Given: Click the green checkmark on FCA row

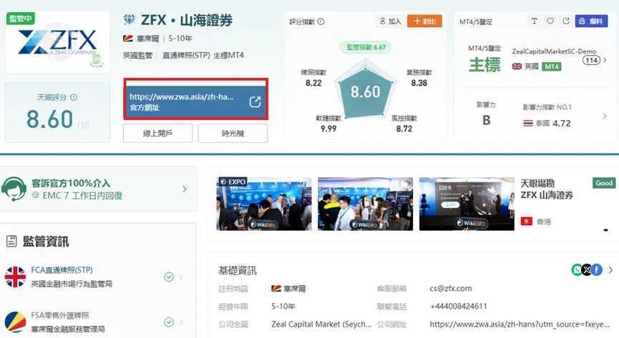Looking at the screenshot, I should point(169,277).
